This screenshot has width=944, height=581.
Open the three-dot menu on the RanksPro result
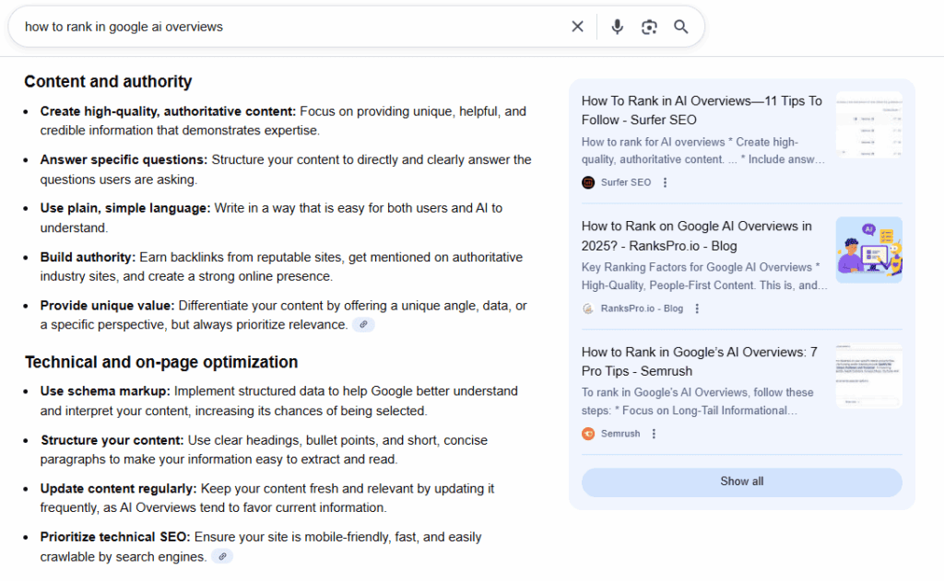[697, 308]
